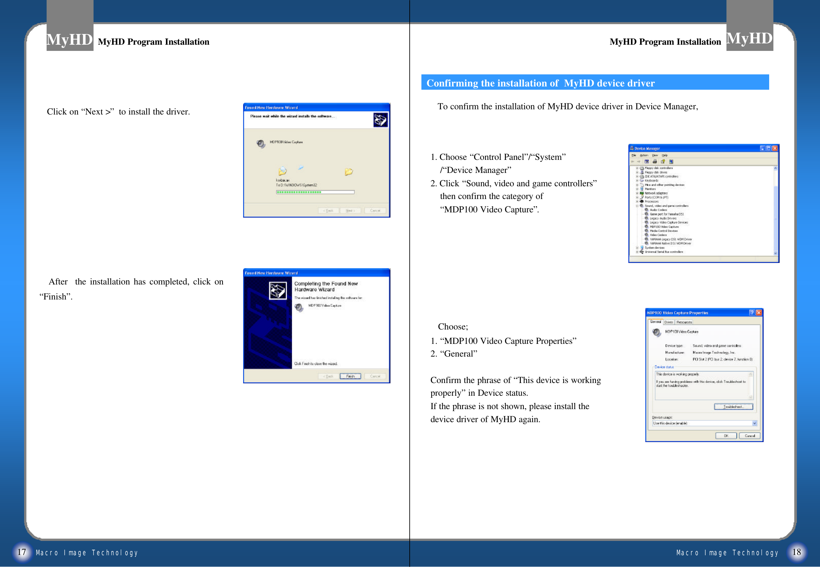
Task: Collapse Sound, video and game controllers node
Action: coord(637,206)
